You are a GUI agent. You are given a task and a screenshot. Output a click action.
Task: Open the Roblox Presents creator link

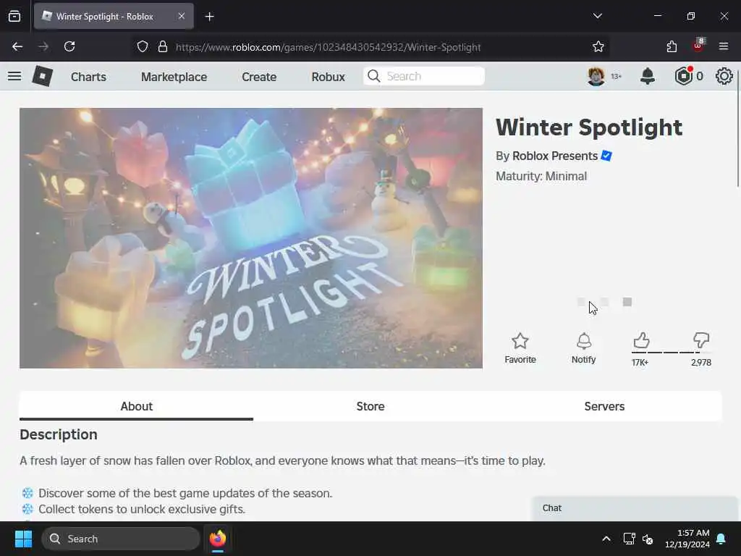click(555, 156)
